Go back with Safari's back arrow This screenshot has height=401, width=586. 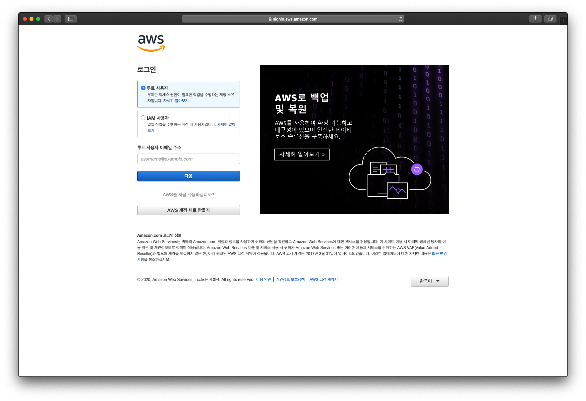pyautogui.click(x=48, y=19)
